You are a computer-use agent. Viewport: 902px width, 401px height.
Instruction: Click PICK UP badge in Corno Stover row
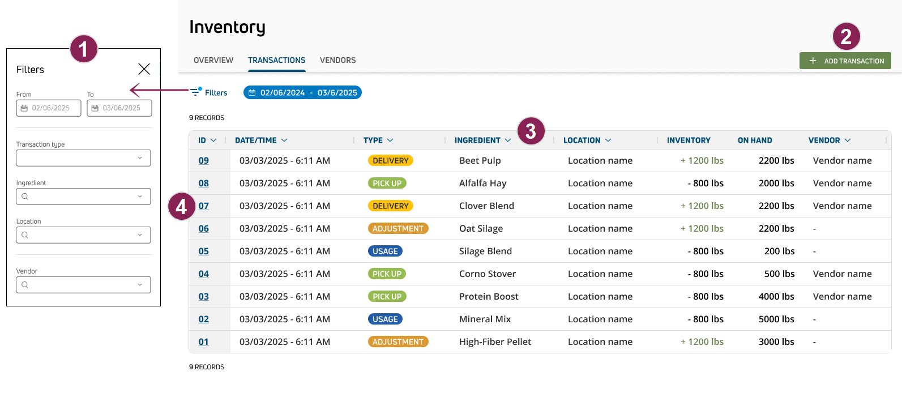(x=387, y=274)
